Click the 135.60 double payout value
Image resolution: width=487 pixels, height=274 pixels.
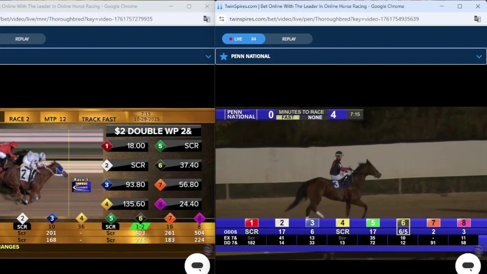click(134, 204)
